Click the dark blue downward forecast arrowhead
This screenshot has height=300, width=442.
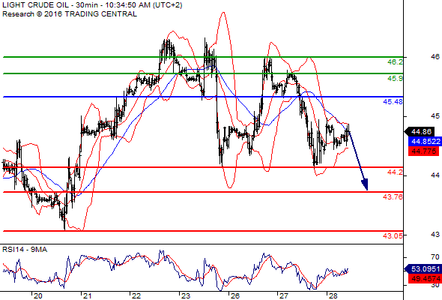pyautogui.click(x=365, y=184)
